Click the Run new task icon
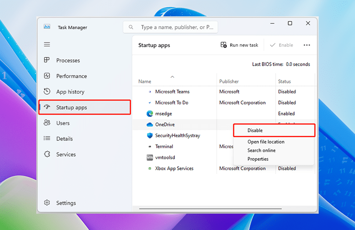The height and width of the screenshot is (230, 355). (223, 45)
